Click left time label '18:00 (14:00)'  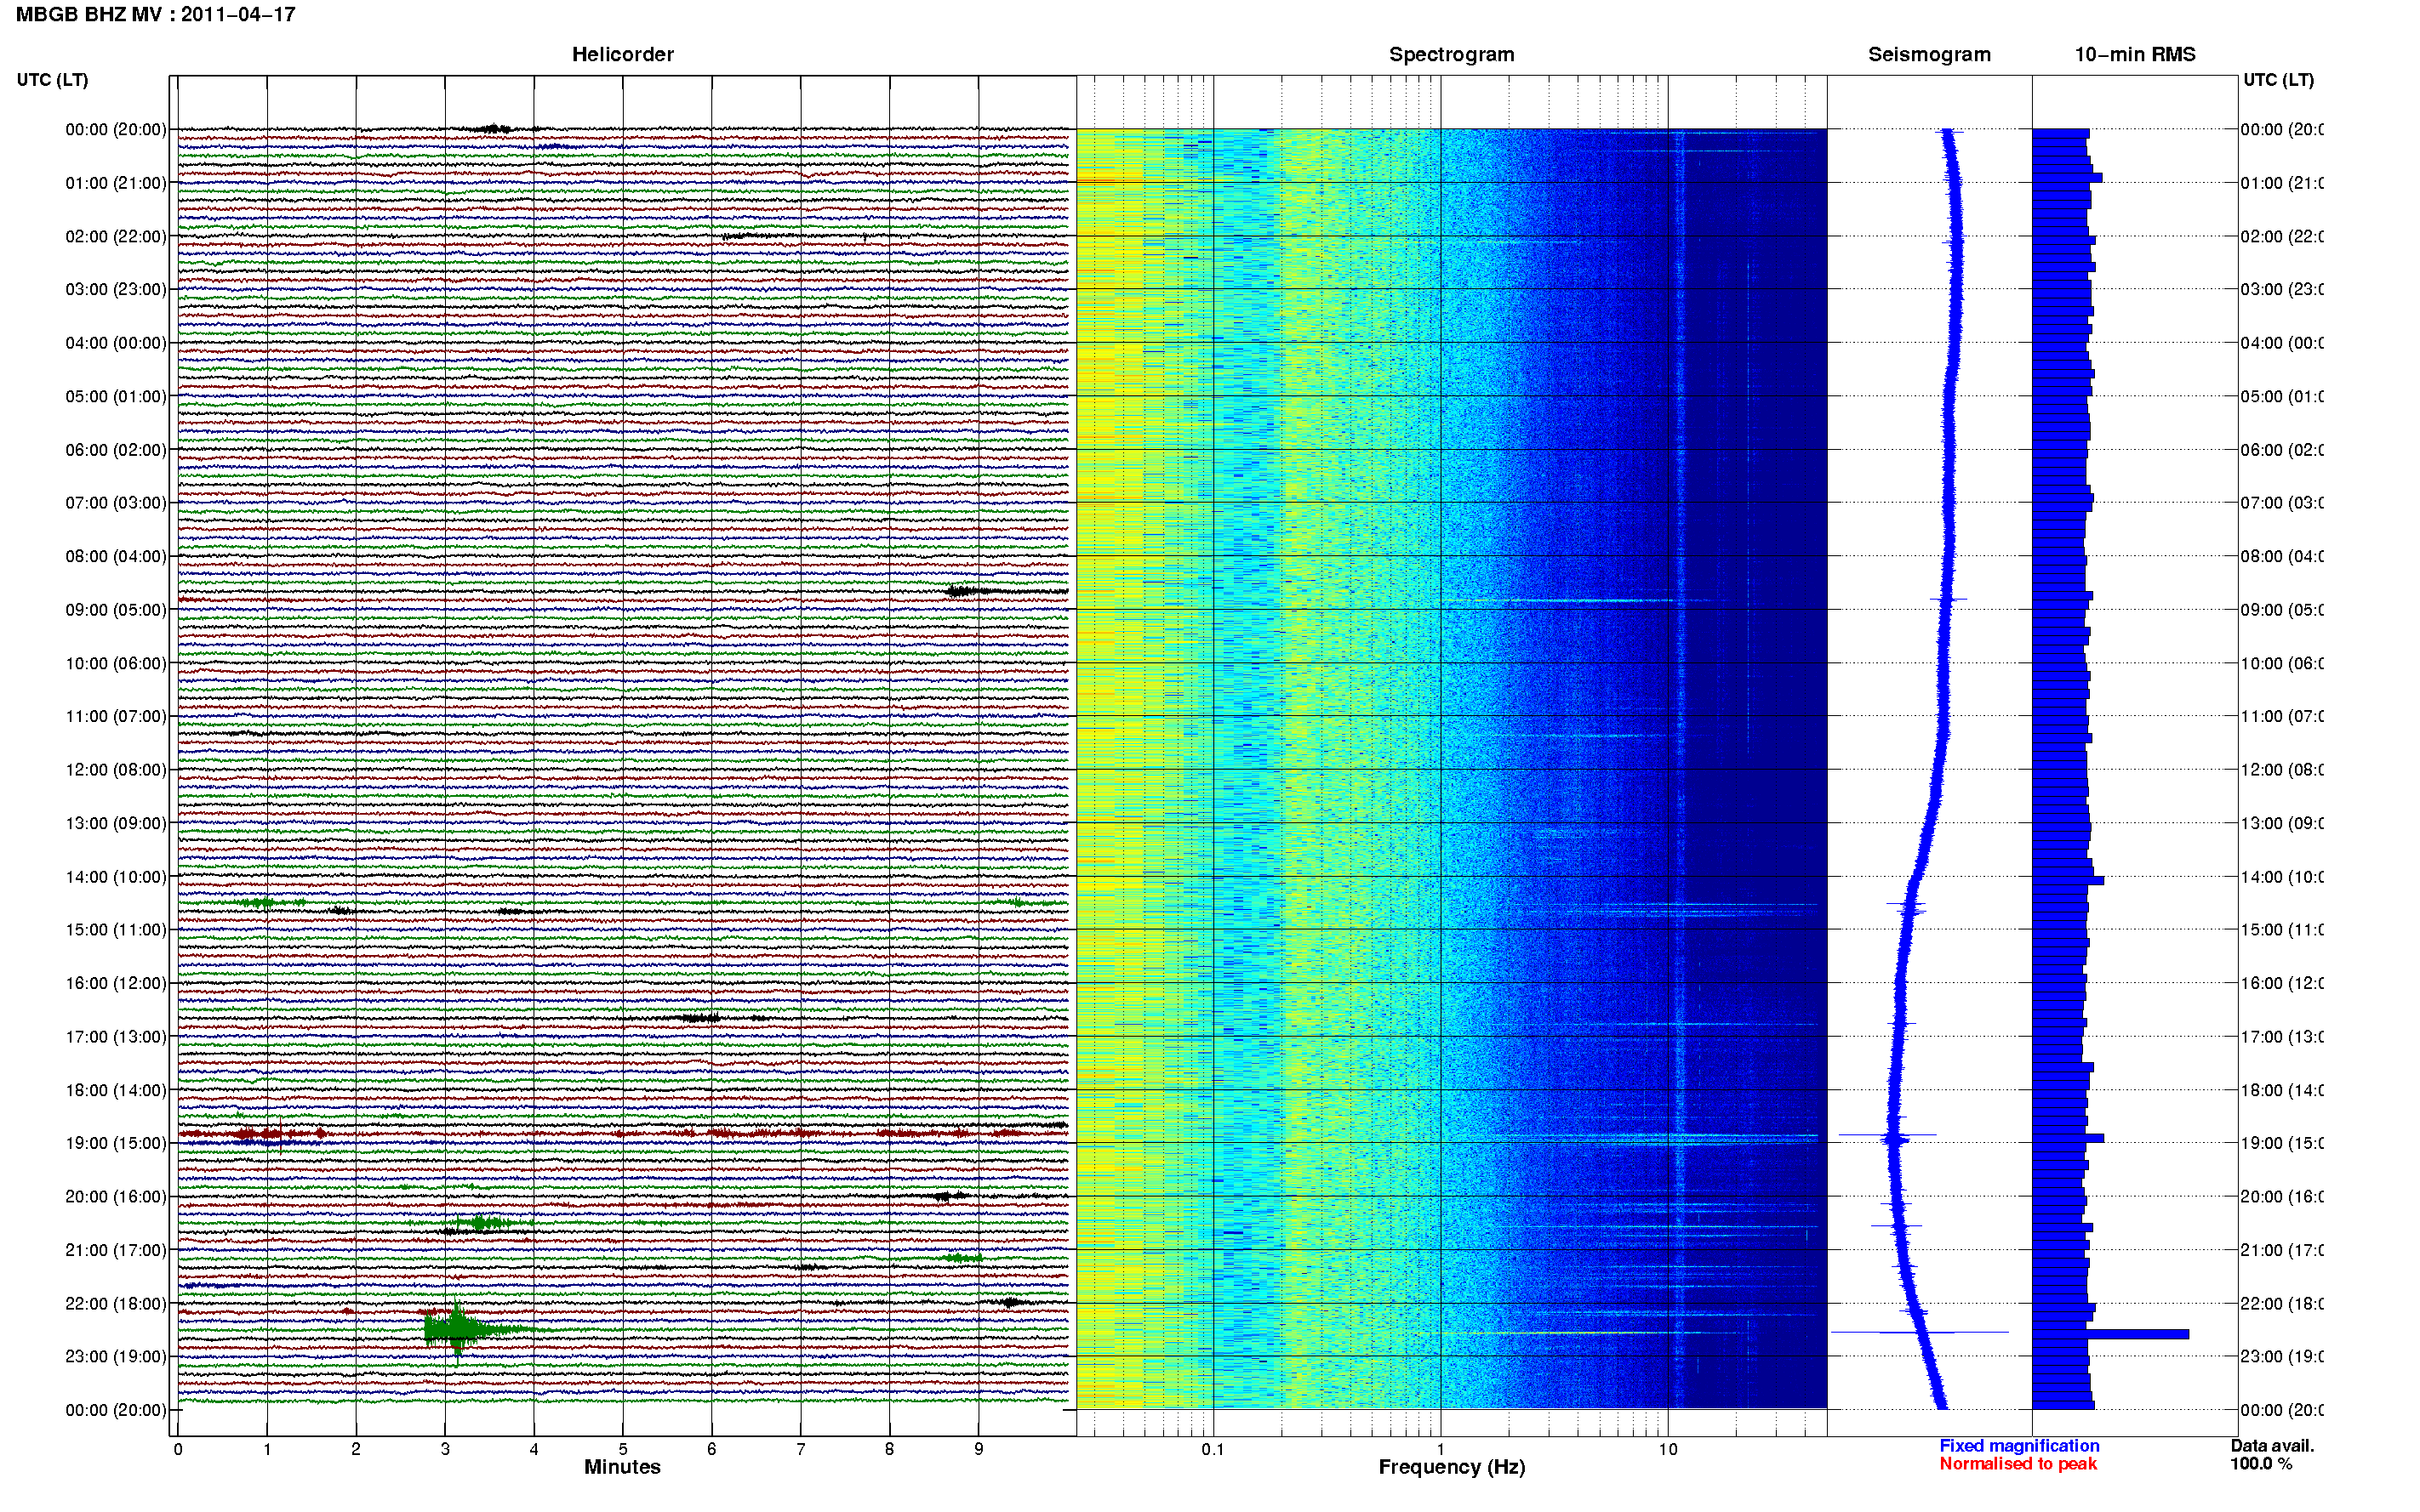(x=116, y=1090)
